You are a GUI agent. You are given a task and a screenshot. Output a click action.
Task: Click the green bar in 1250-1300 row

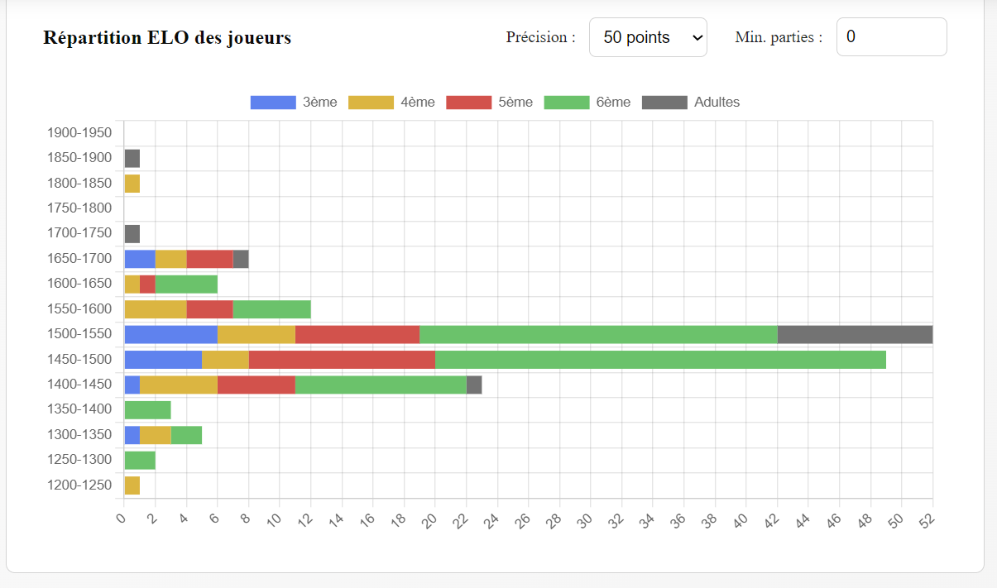[x=140, y=460]
